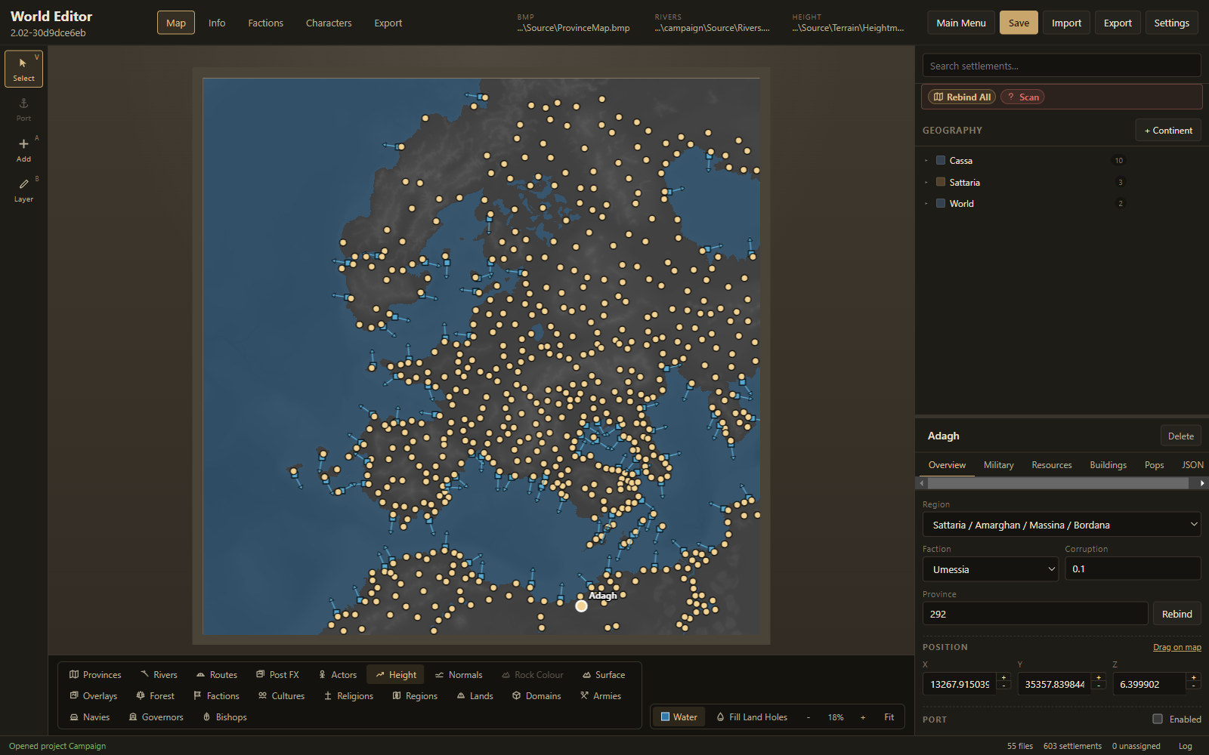
Task: Open Settings
Action: click(x=1171, y=23)
